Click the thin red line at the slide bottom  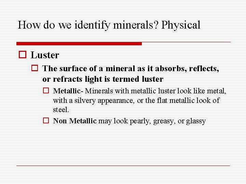(x=123, y=166)
